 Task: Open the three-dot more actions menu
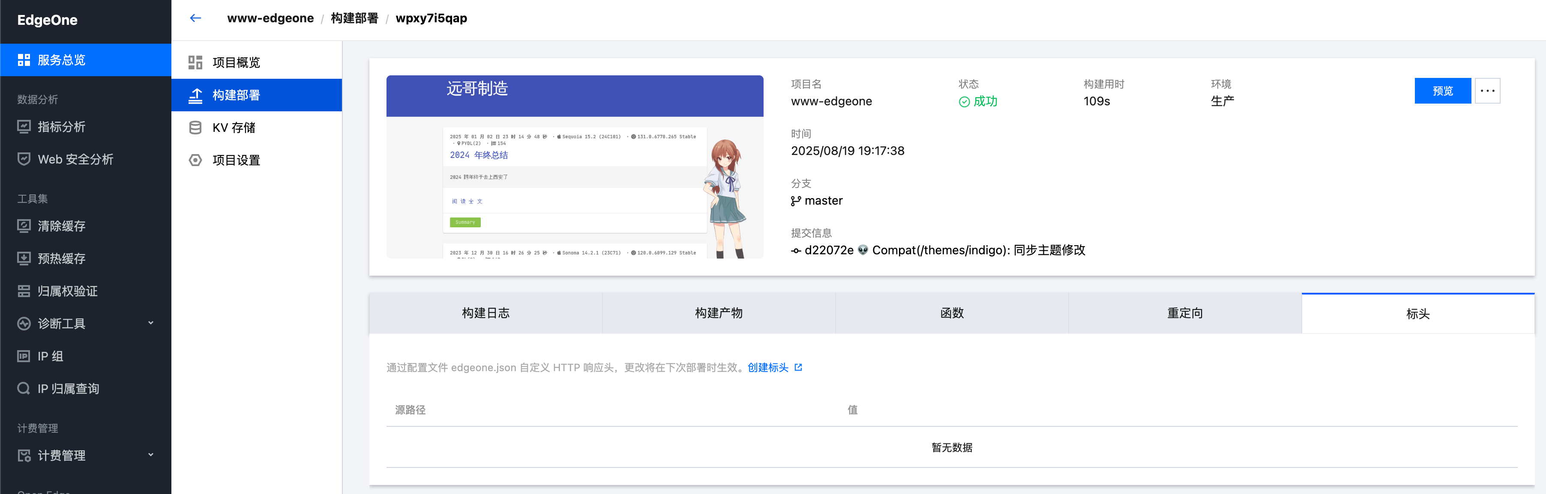click(x=1487, y=90)
